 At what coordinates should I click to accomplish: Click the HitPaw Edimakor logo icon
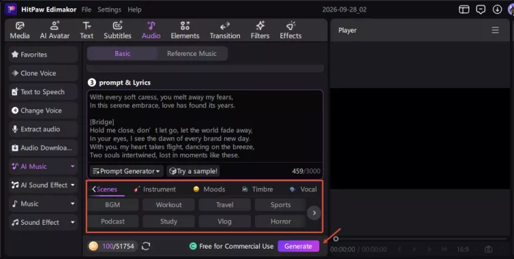(11, 9)
